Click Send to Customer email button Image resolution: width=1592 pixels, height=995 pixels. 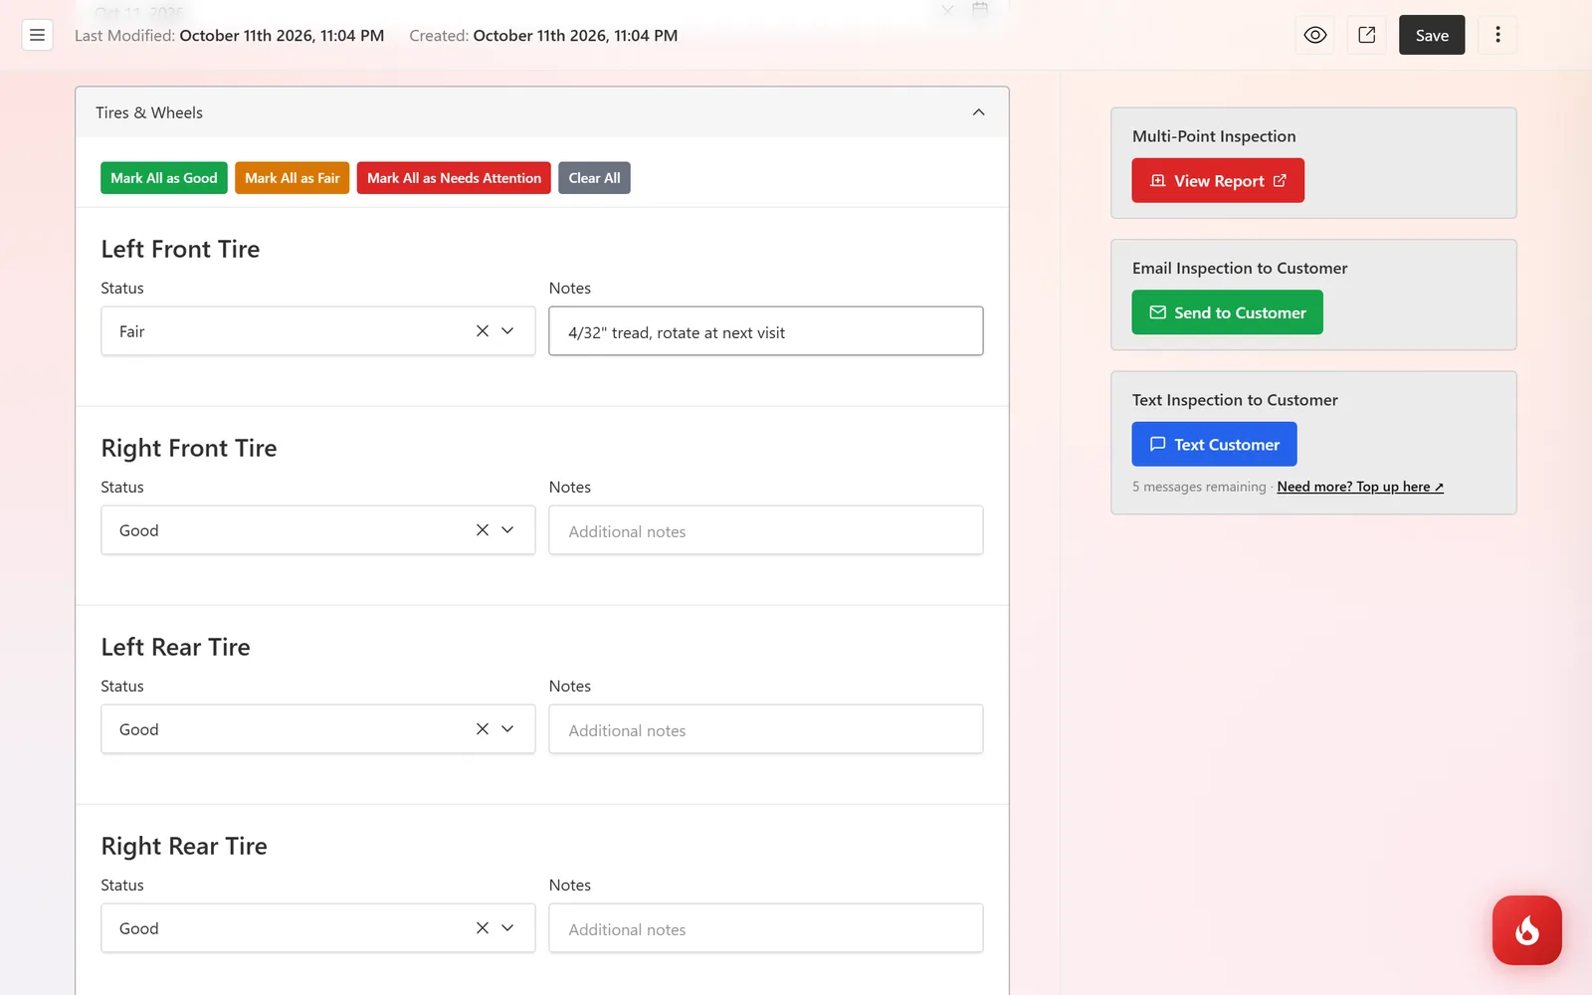pos(1227,312)
